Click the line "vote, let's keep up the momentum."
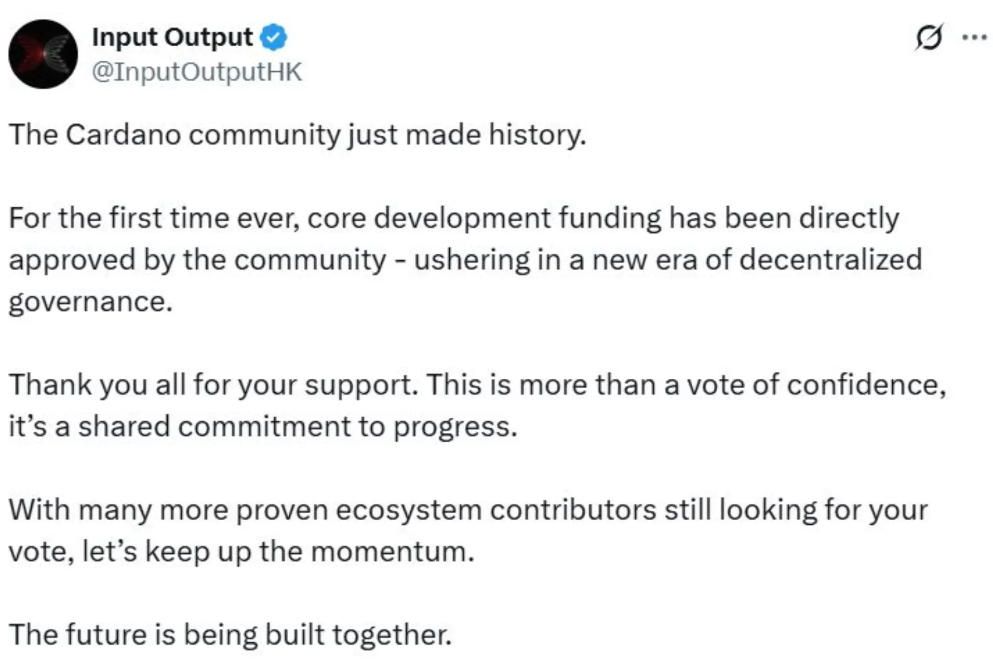 241,551
